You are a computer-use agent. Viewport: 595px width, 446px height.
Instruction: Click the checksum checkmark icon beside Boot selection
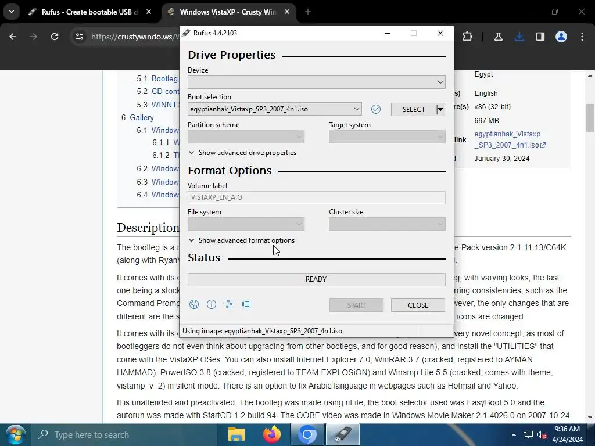click(376, 109)
